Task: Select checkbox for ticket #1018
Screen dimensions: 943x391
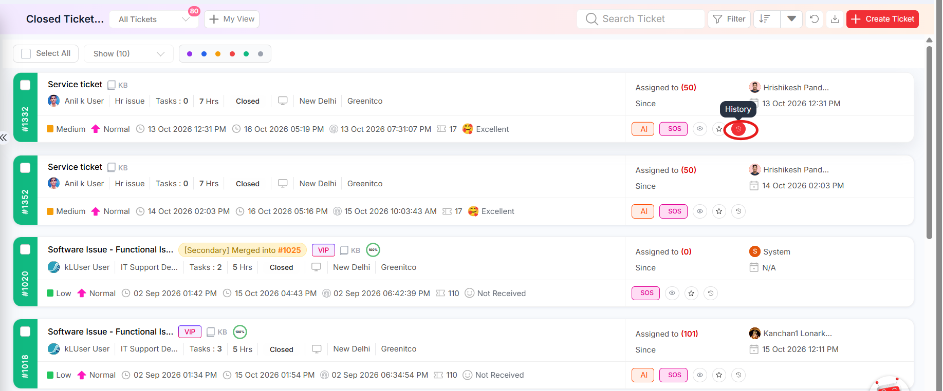Action: pos(25,332)
